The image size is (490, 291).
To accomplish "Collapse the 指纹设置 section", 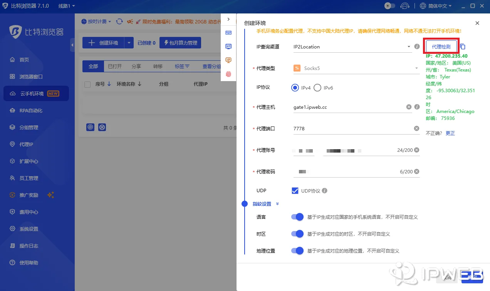I will (x=277, y=204).
